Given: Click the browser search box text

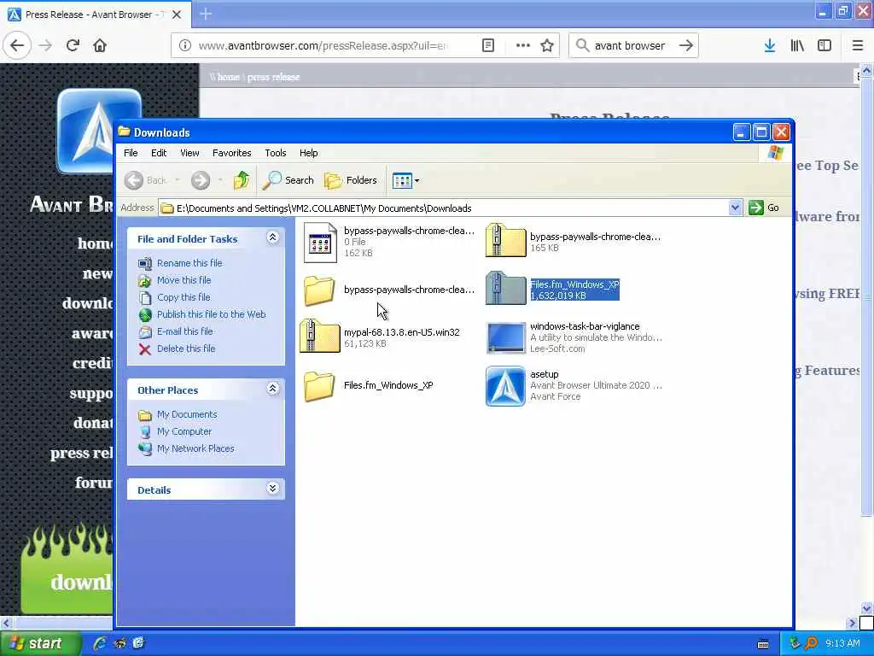Looking at the screenshot, I should click(629, 46).
